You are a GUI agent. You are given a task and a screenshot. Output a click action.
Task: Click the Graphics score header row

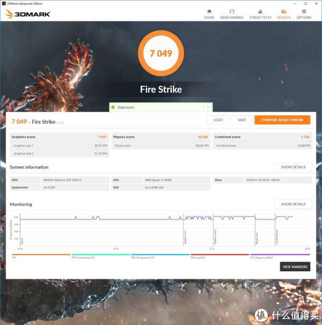(60, 137)
